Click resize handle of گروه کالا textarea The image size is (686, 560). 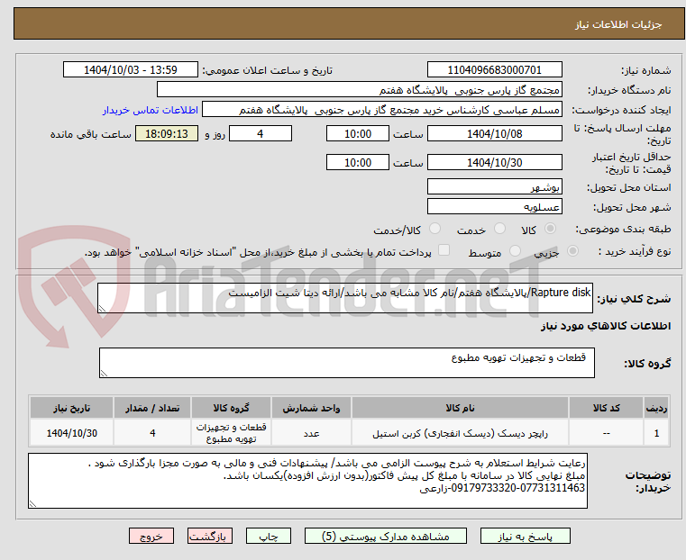[104, 373]
